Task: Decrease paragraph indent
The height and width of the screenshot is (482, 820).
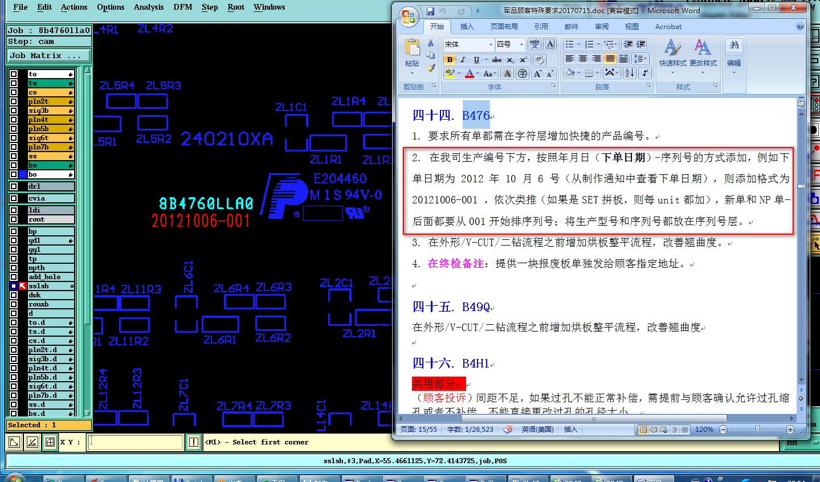Action: pos(629,44)
